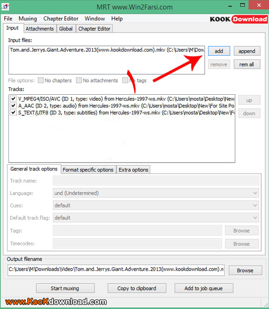Viewport: 269px width, 309px height.
Task: Click the up button for tracks
Action: [249, 100]
